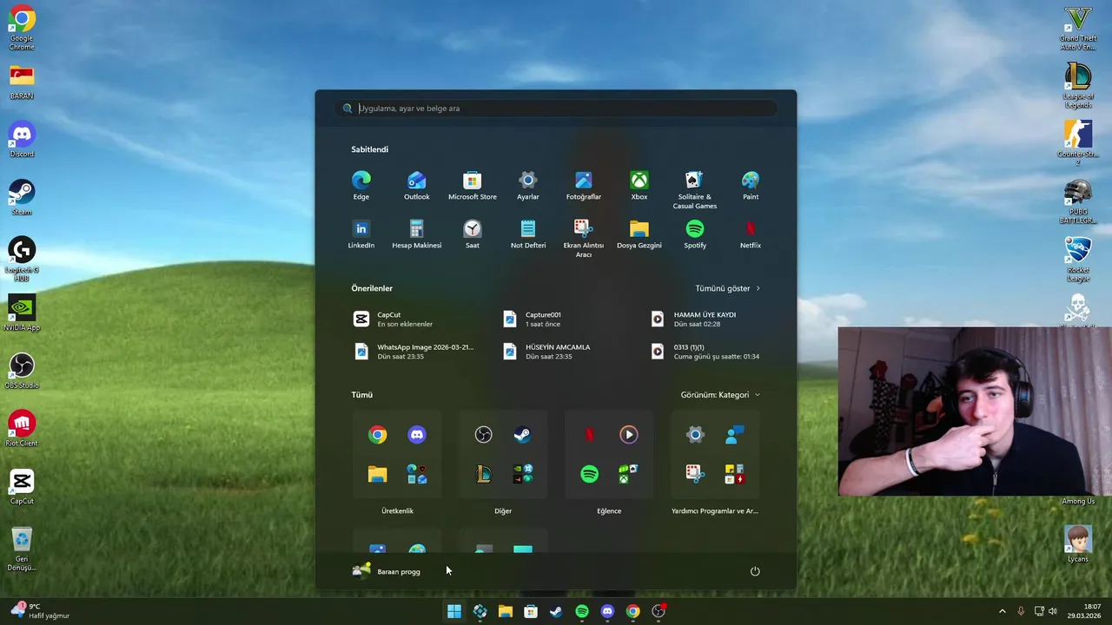Viewport: 1112px width, 625px height.
Task: Launch pinned Xbox app
Action: click(639, 186)
